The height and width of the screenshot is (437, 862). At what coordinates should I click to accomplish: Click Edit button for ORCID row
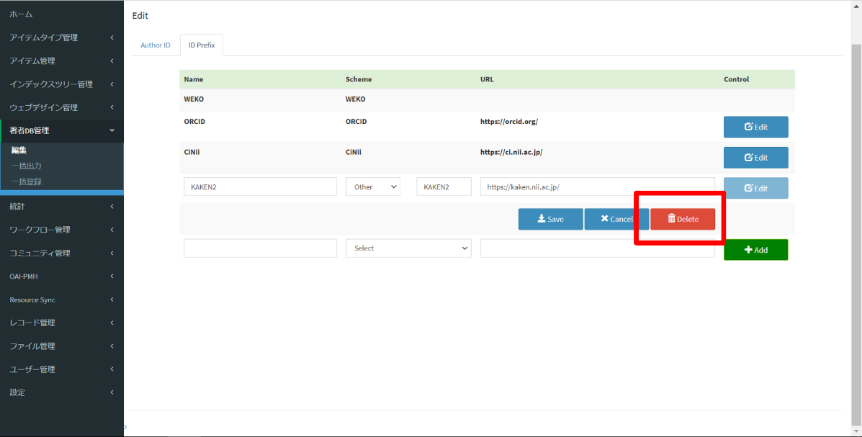pyautogui.click(x=755, y=127)
